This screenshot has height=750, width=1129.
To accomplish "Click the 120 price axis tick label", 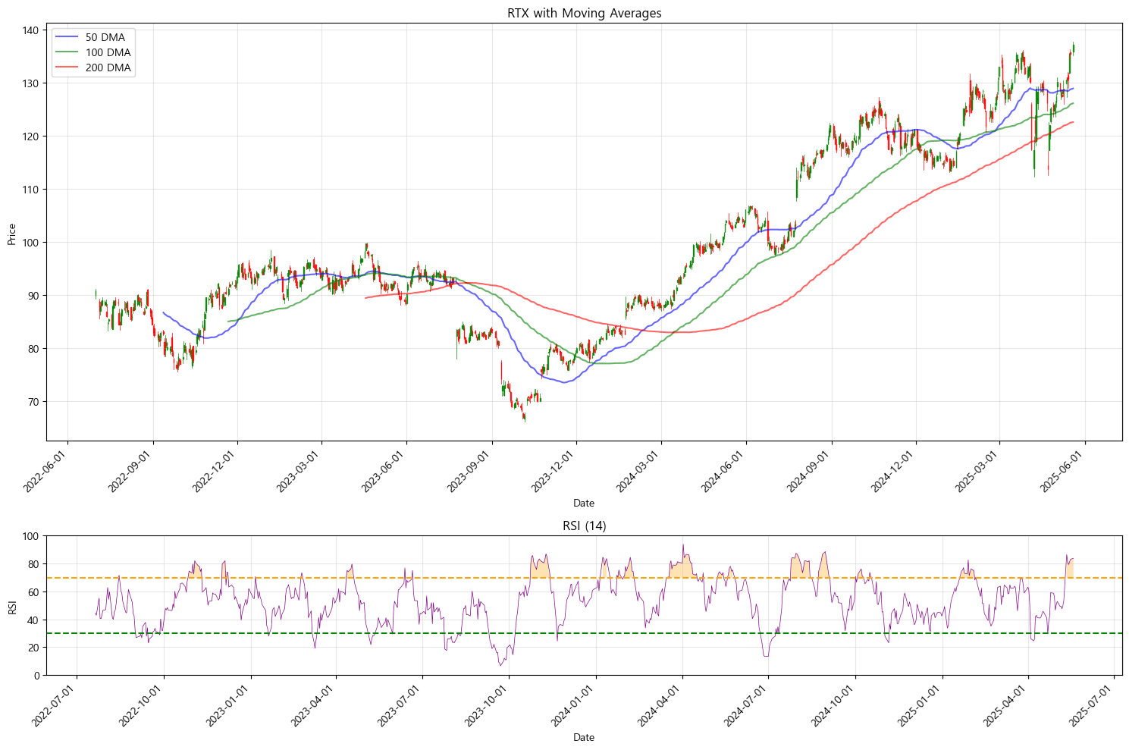I will pos(31,137).
